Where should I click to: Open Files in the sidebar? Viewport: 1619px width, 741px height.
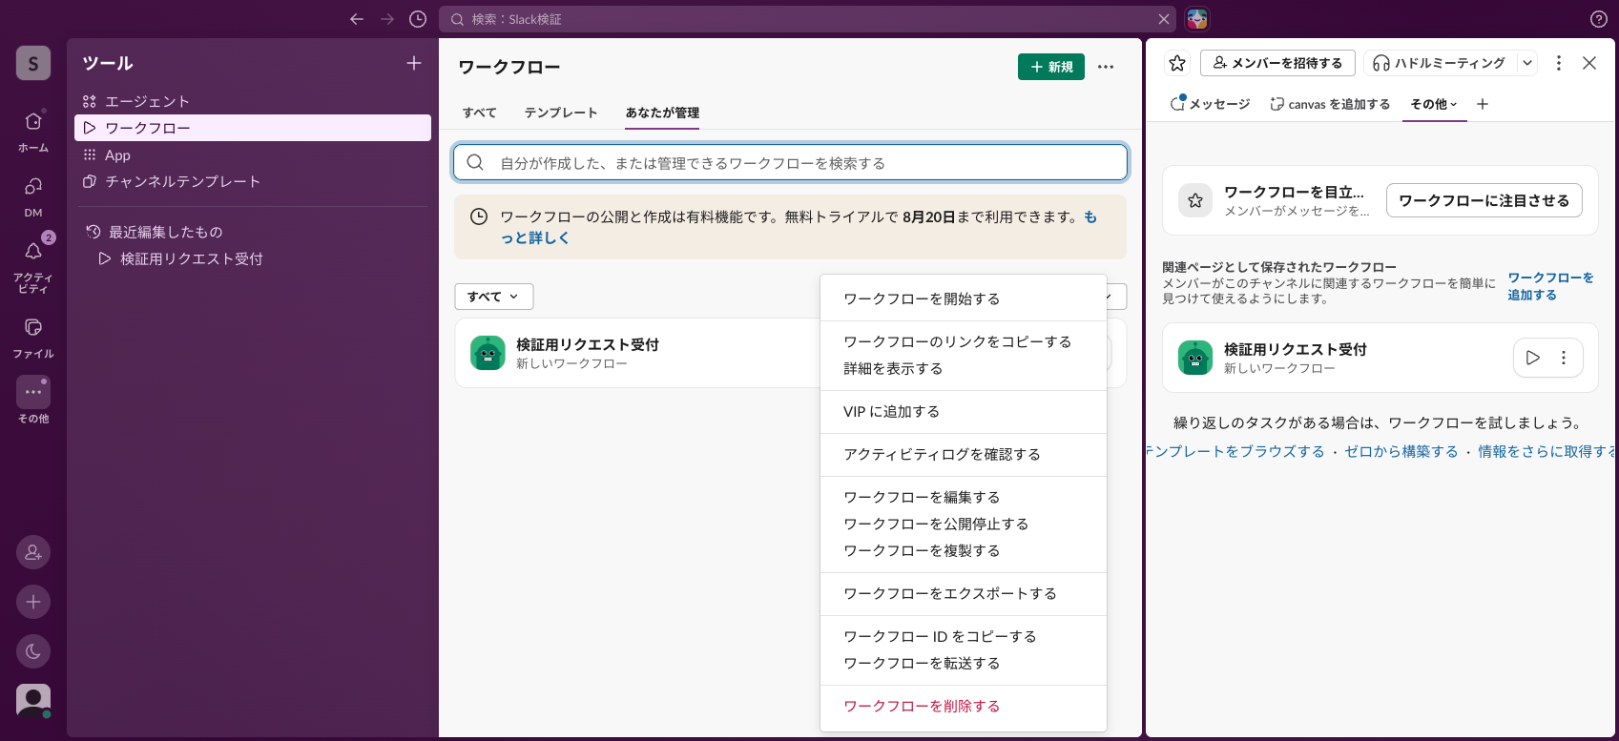point(33,338)
